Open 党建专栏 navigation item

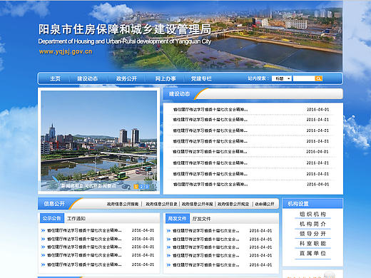click(201, 78)
